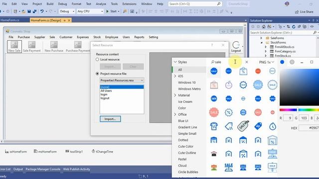Select the toolStrip1 component in tray
The height and width of the screenshot is (179, 319).
tap(74, 151)
